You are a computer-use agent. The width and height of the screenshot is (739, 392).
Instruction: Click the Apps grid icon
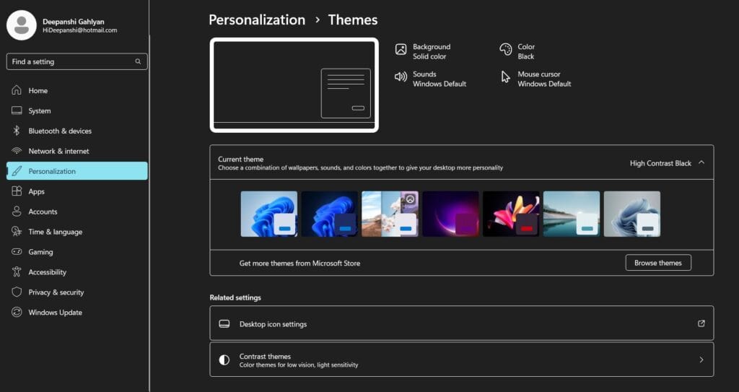[x=17, y=191]
